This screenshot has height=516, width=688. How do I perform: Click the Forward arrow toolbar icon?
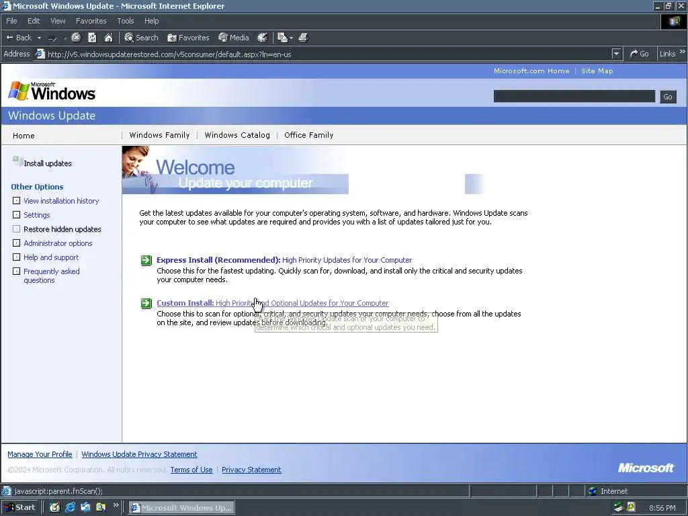[x=52, y=38]
